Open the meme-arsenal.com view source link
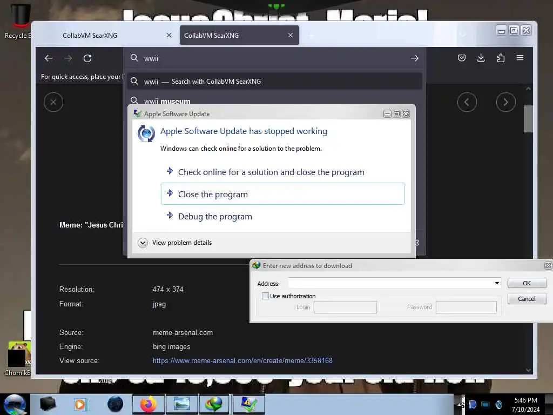This screenshot has height=415, width=553. (242, 360)
